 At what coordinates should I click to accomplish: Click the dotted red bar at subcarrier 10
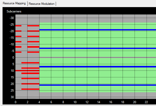27,71
